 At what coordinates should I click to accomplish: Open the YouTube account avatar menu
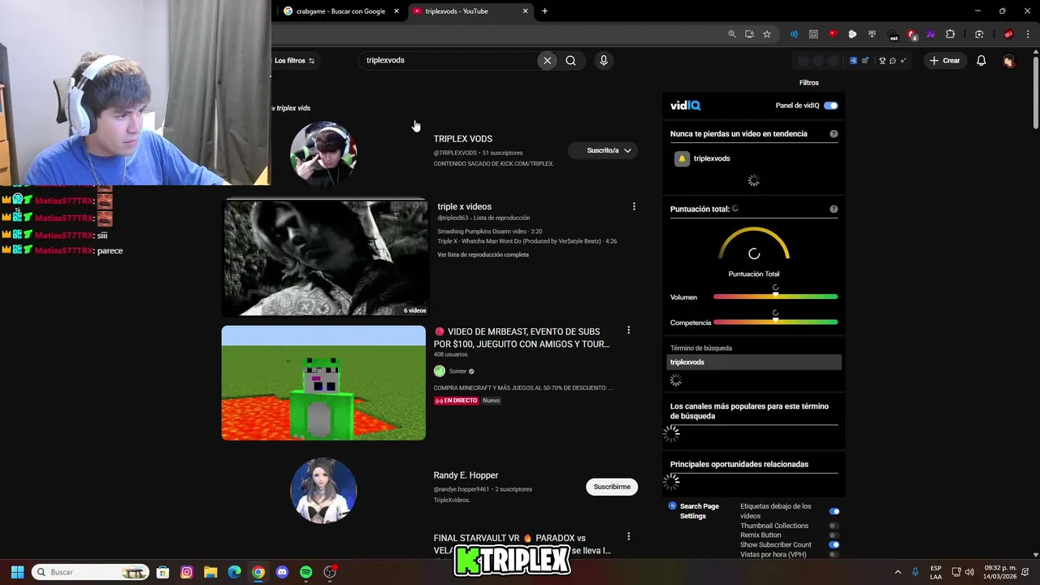coord(1008,61)
